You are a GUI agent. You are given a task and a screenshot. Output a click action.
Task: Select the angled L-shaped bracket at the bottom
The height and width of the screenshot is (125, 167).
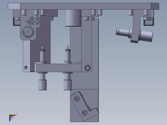click(84, 106)
